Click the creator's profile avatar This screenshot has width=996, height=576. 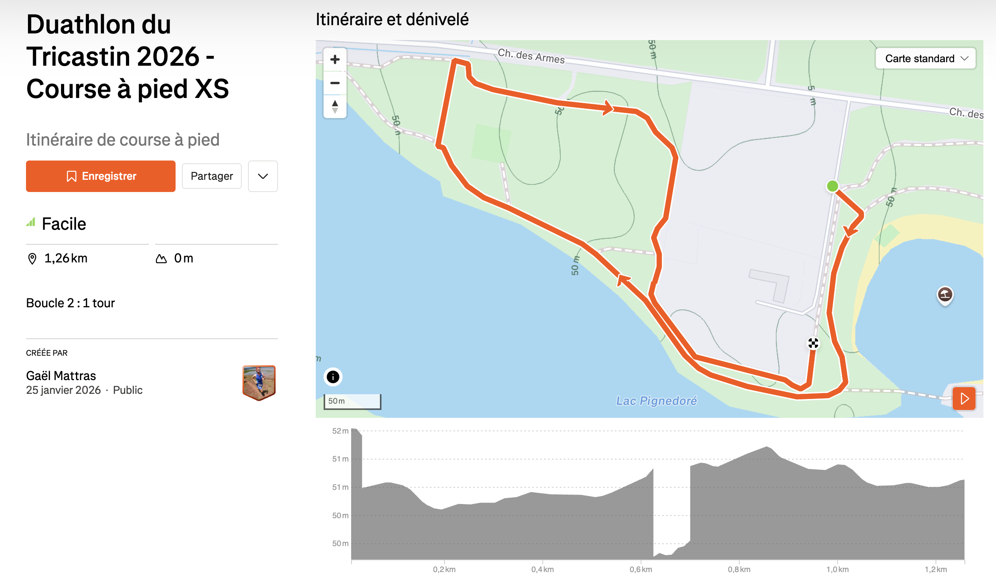259,382
